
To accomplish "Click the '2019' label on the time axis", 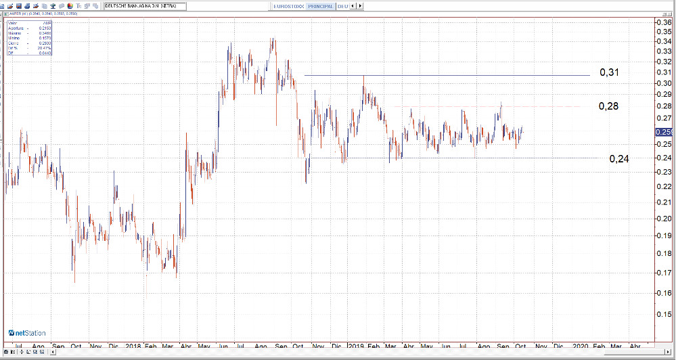I will pyautogui.click(x=356, y=346).
